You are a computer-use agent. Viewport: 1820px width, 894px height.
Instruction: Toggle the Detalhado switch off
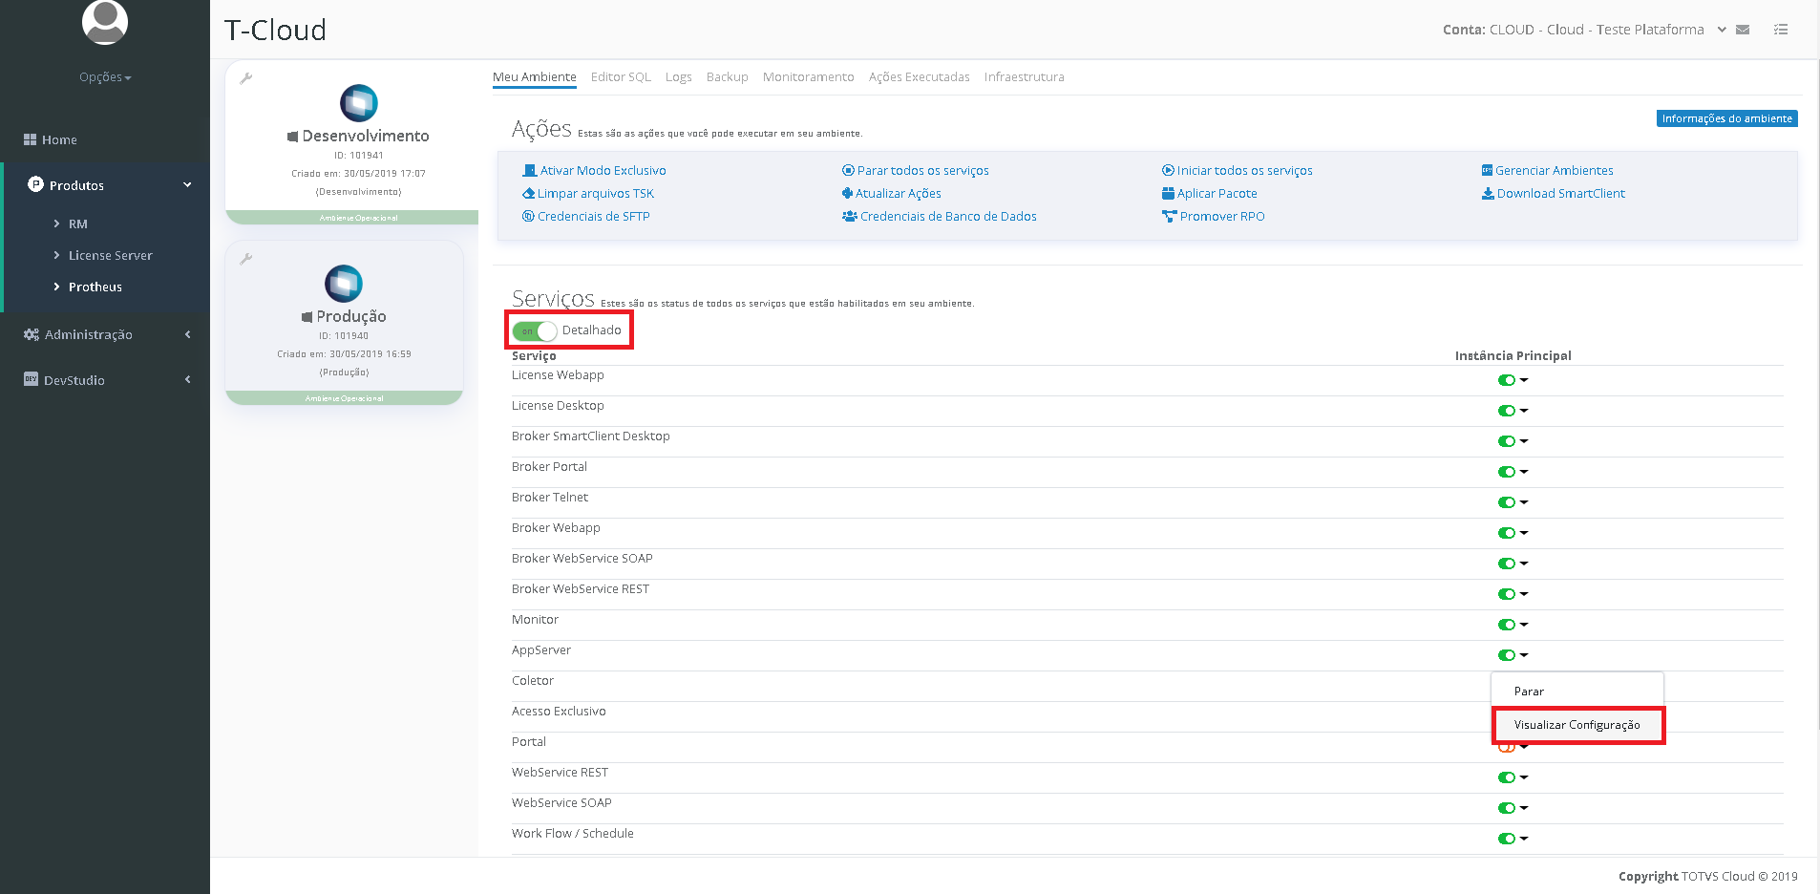point(535,331)
